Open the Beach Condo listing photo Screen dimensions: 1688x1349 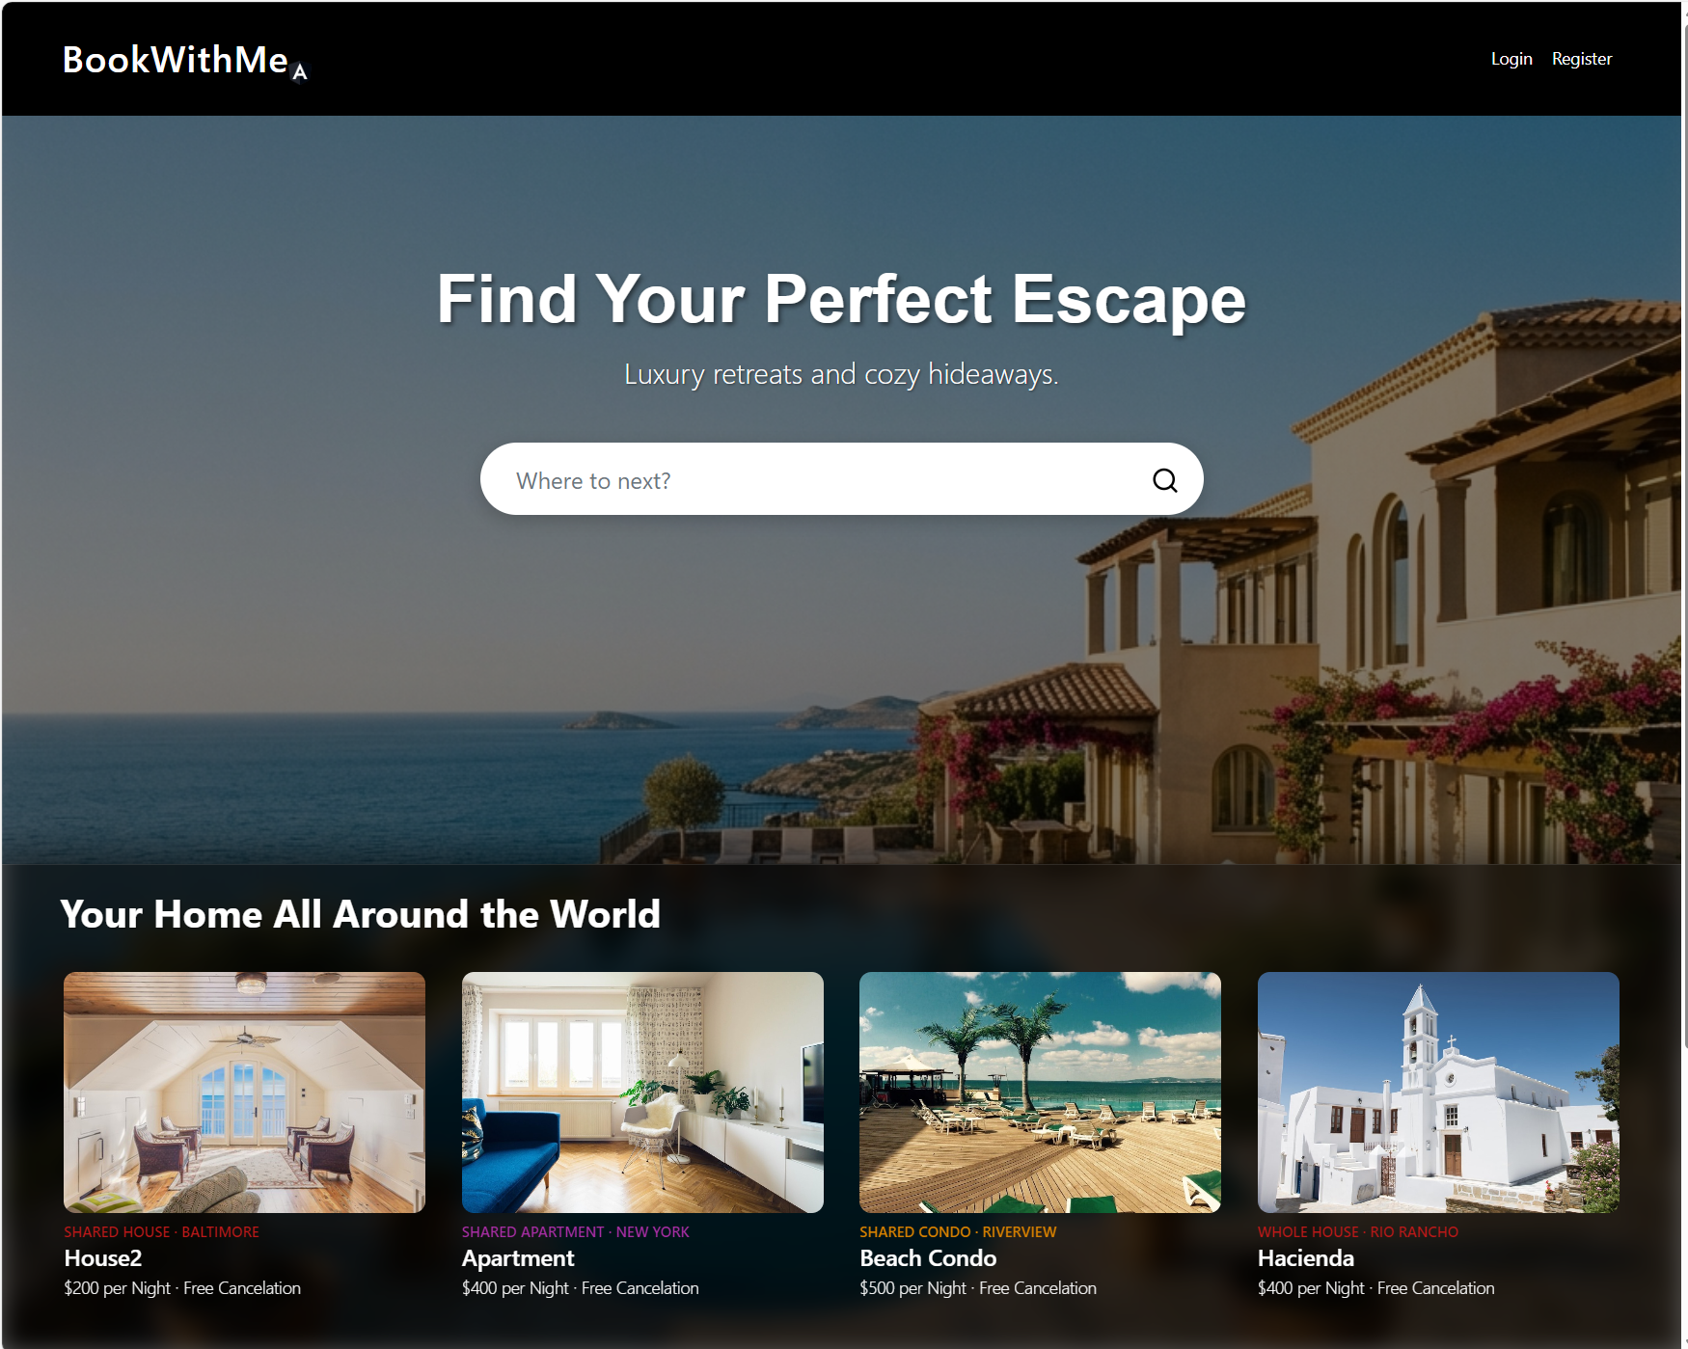pos(1040,1092)
